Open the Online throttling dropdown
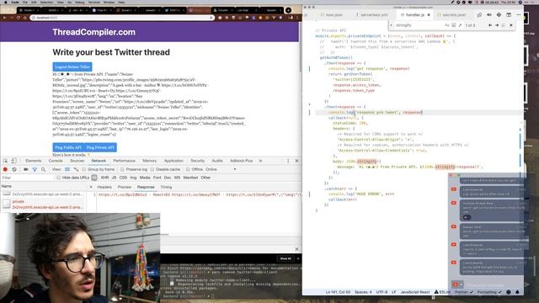Screen dimensions: 539x303 point(221,169)
